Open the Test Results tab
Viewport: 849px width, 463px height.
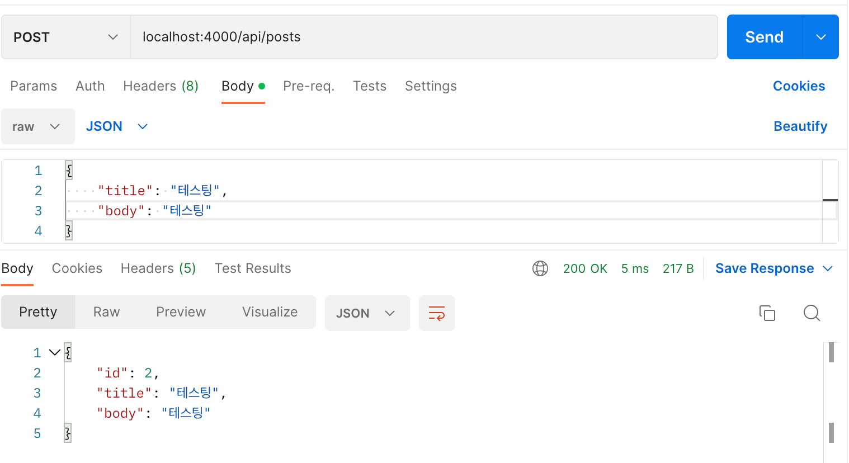click(253, 268)
